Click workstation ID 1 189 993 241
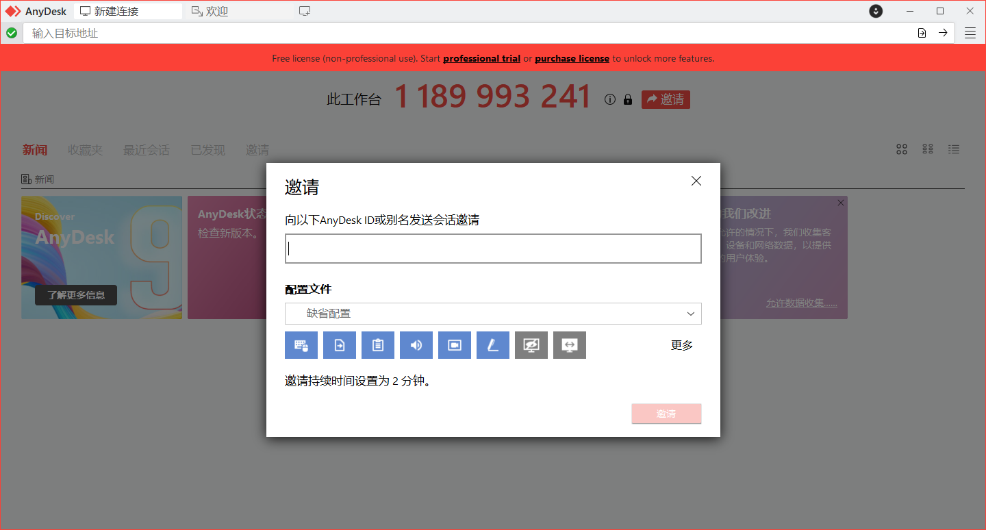The height and width of the screenshot is (530, 986). coord(492,97)
